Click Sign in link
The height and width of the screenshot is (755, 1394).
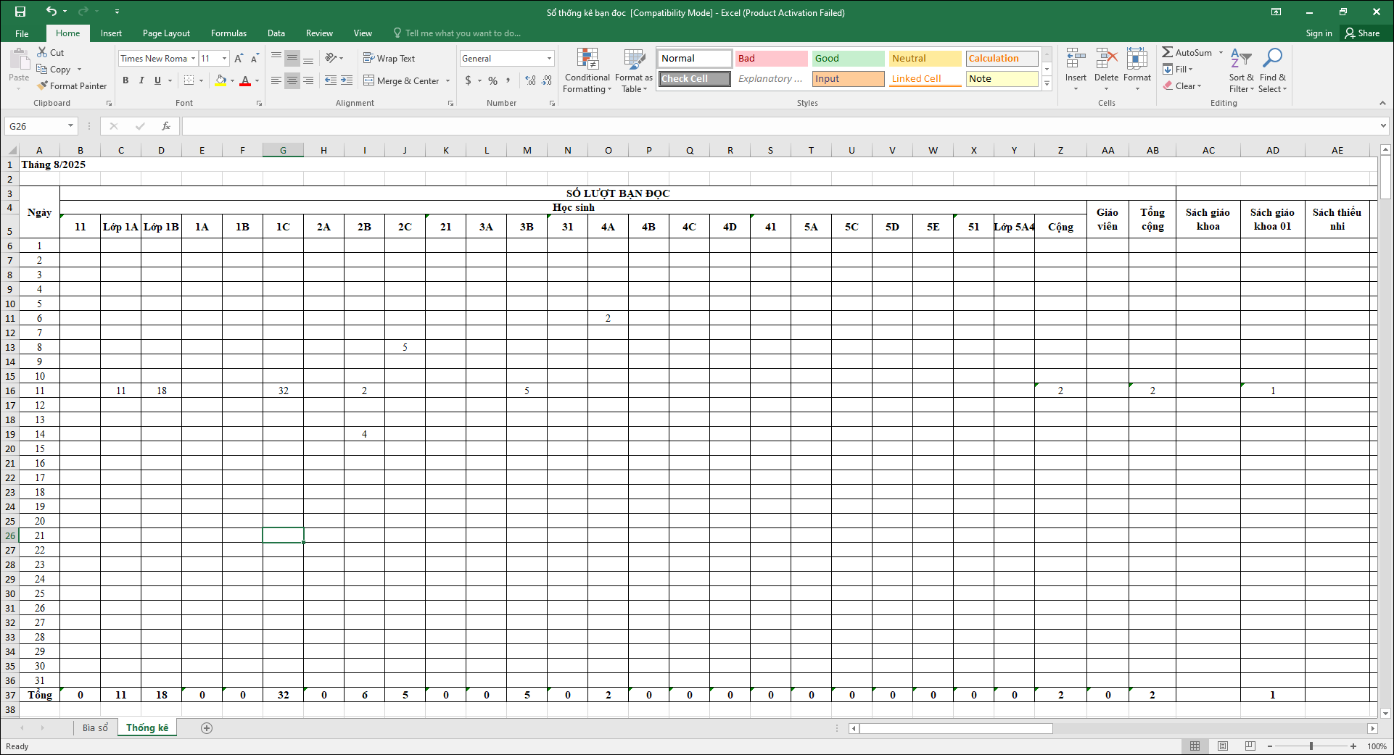point(1319,33)
